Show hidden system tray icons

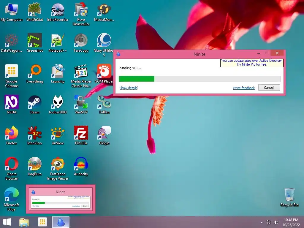(x=262, y=222)
